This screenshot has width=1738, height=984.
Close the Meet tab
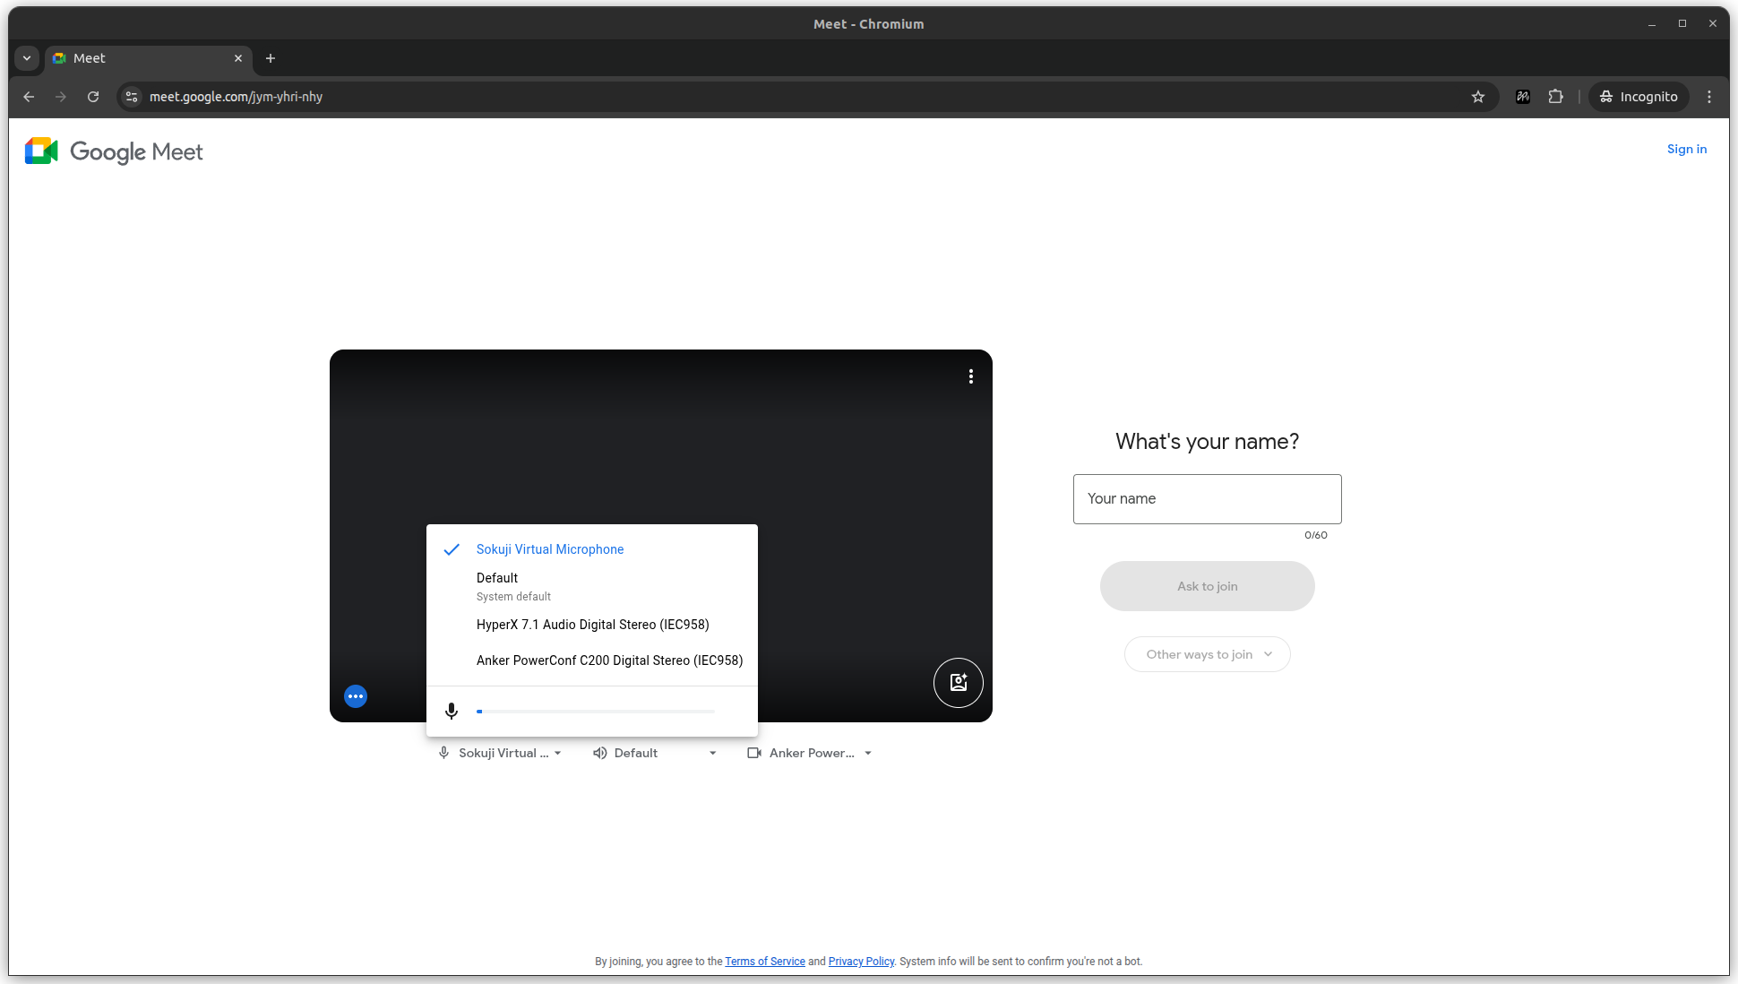pos(238,58)
